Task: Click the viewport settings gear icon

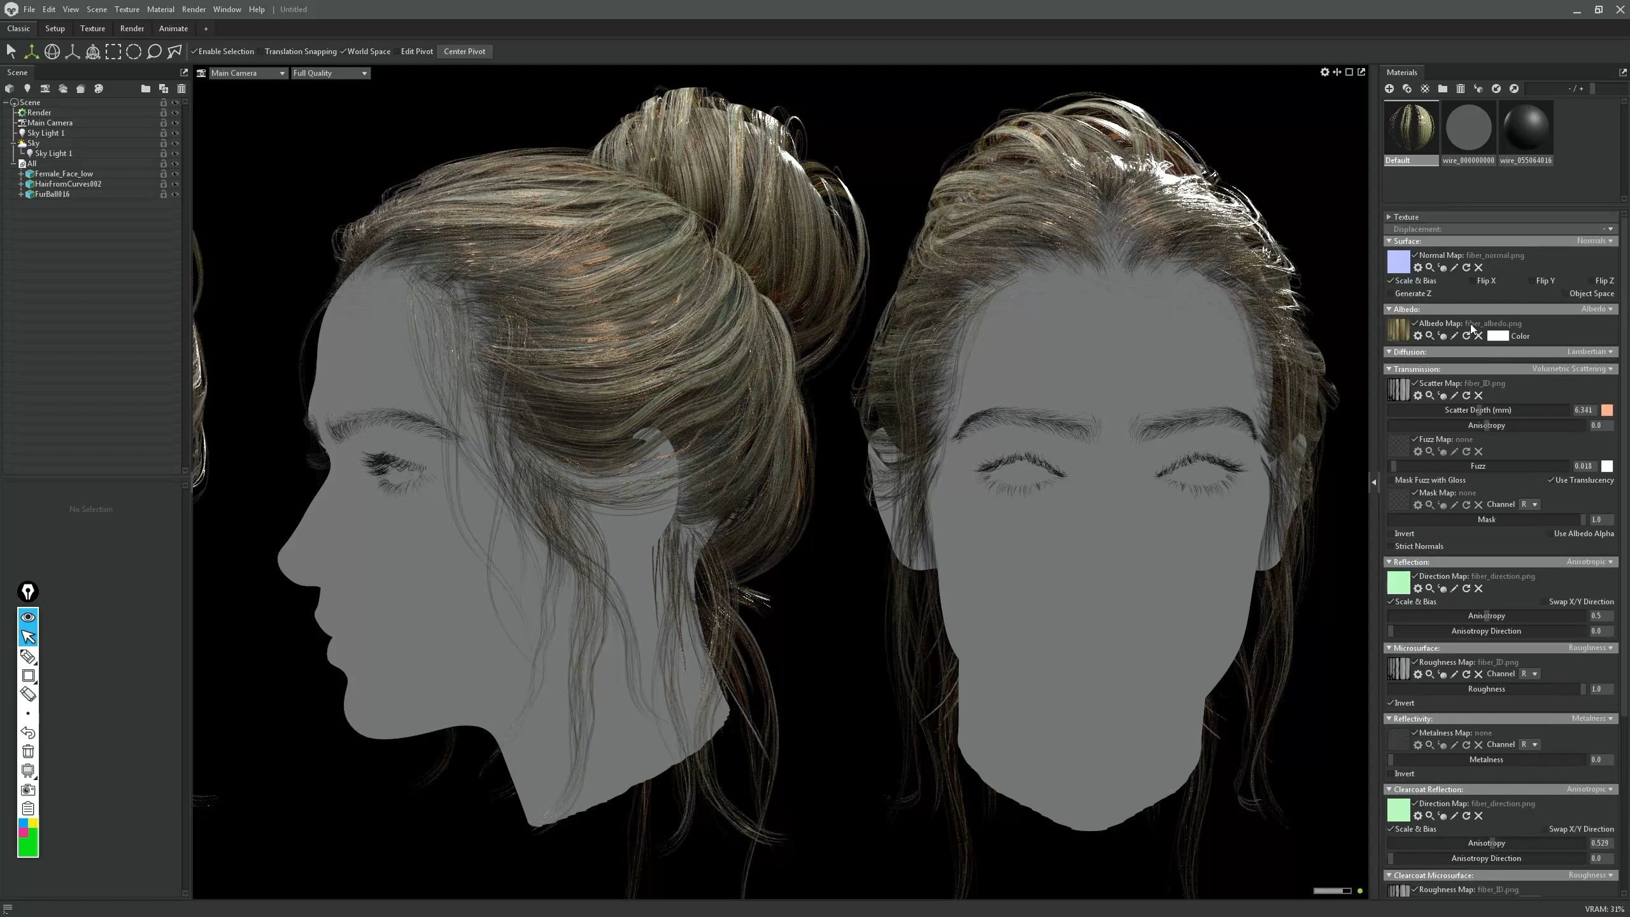Action: (x=1324, y=73)
